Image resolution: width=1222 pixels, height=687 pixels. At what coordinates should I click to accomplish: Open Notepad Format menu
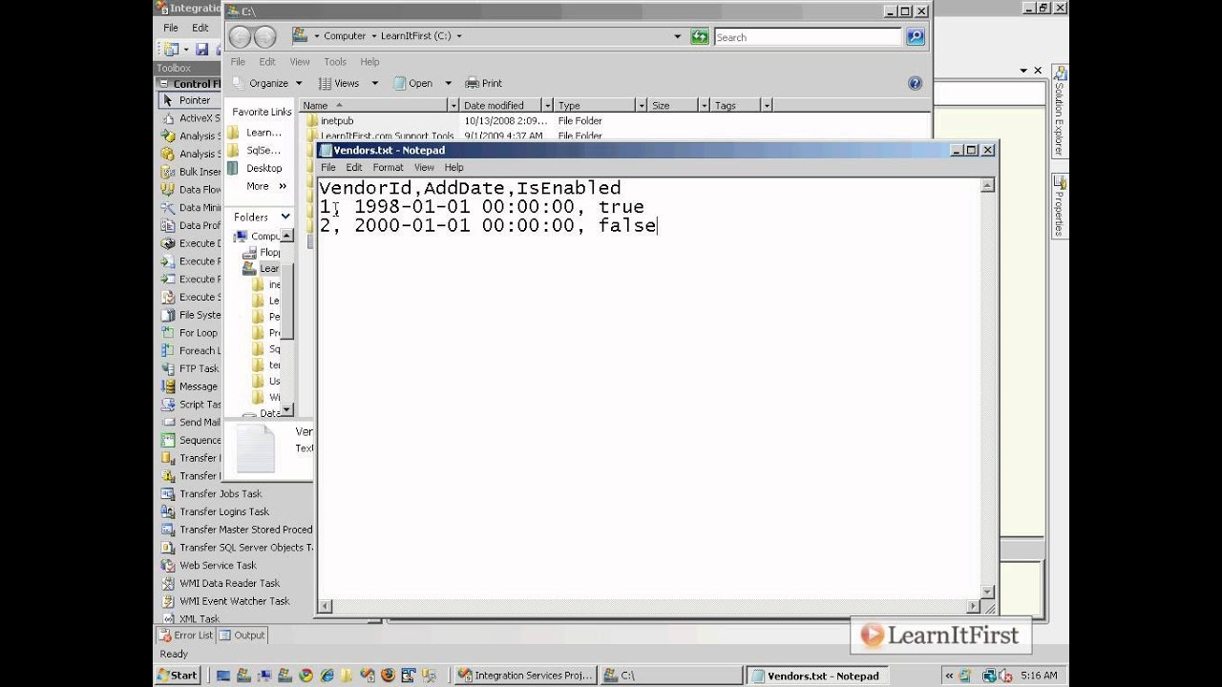tap(388, 167)
